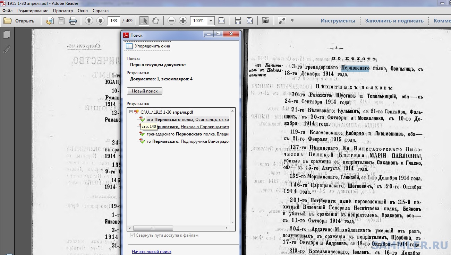Switch to read mode expand icon
Screen dimensions: 451x255
282,21
